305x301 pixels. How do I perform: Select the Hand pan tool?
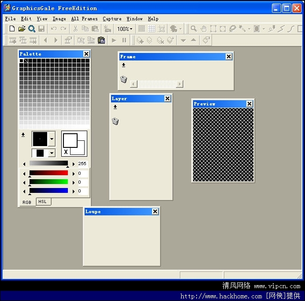(204, 29)
